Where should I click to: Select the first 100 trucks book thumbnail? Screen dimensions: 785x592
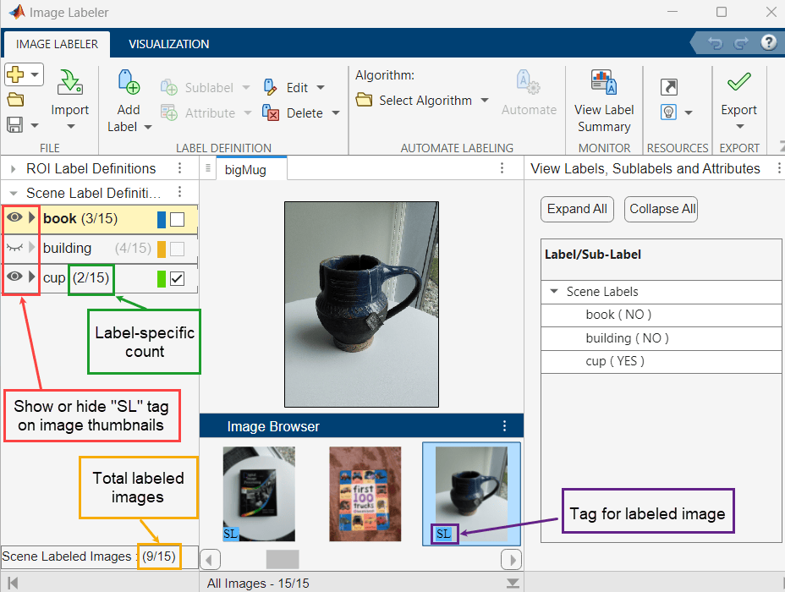tap(365, 494)
